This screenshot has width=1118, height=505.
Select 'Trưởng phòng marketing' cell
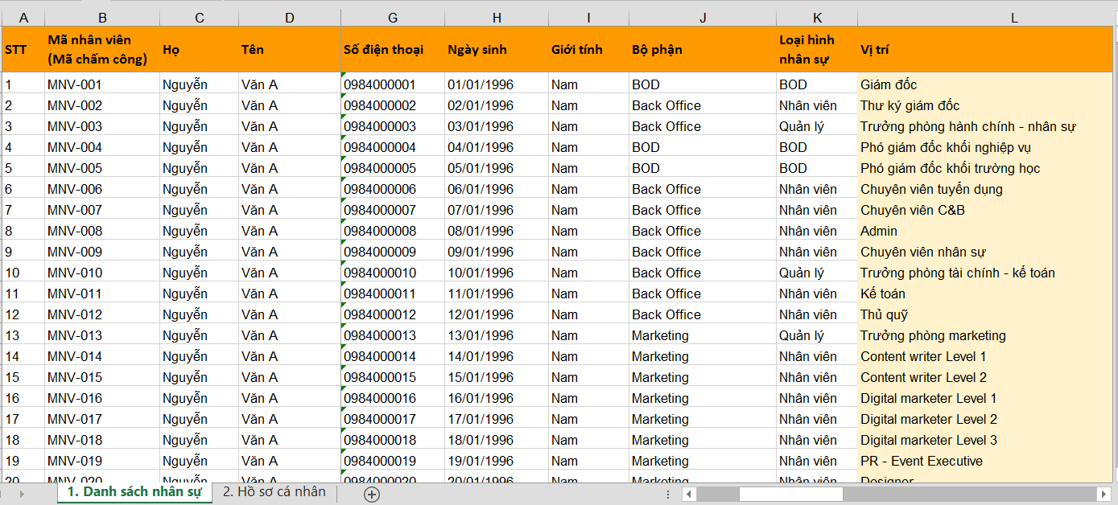(985, 335)
